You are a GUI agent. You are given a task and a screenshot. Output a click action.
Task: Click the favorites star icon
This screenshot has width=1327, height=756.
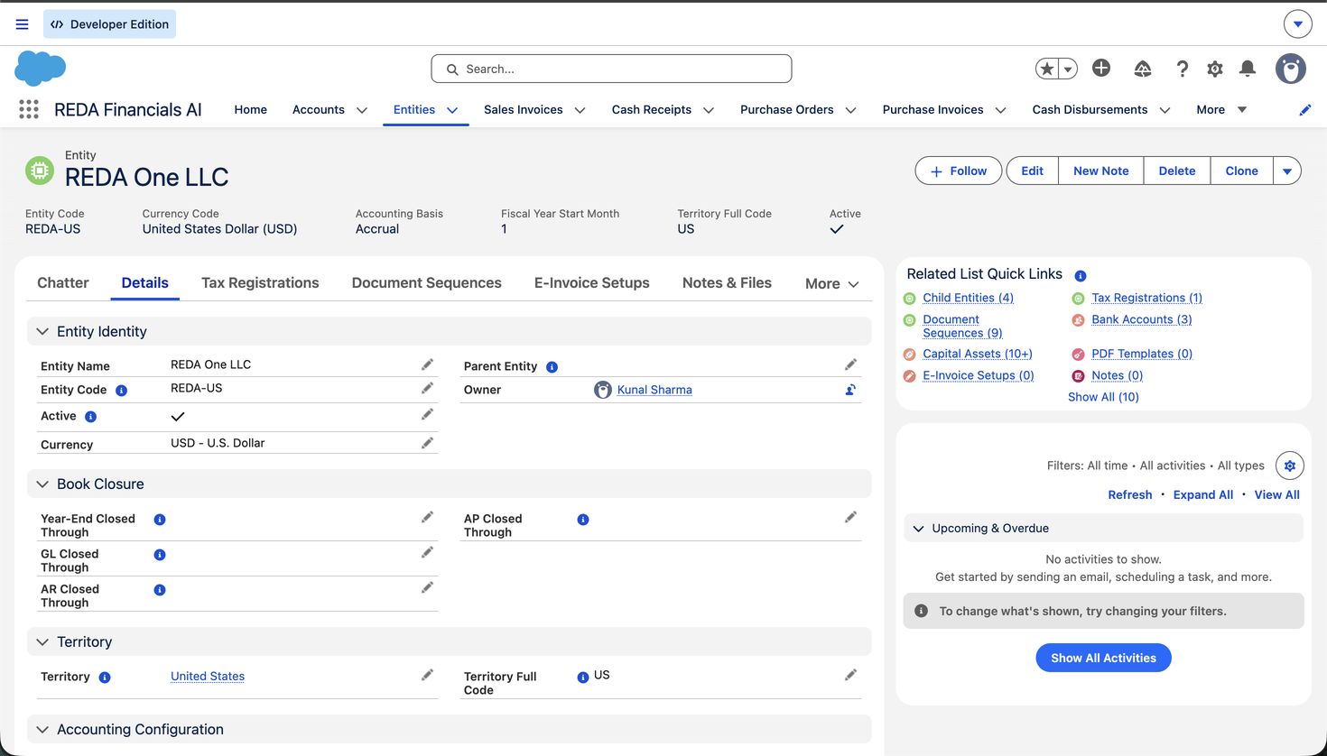(1047, 69)
